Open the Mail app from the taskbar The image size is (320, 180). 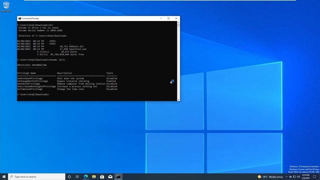(x=110, y=176)
